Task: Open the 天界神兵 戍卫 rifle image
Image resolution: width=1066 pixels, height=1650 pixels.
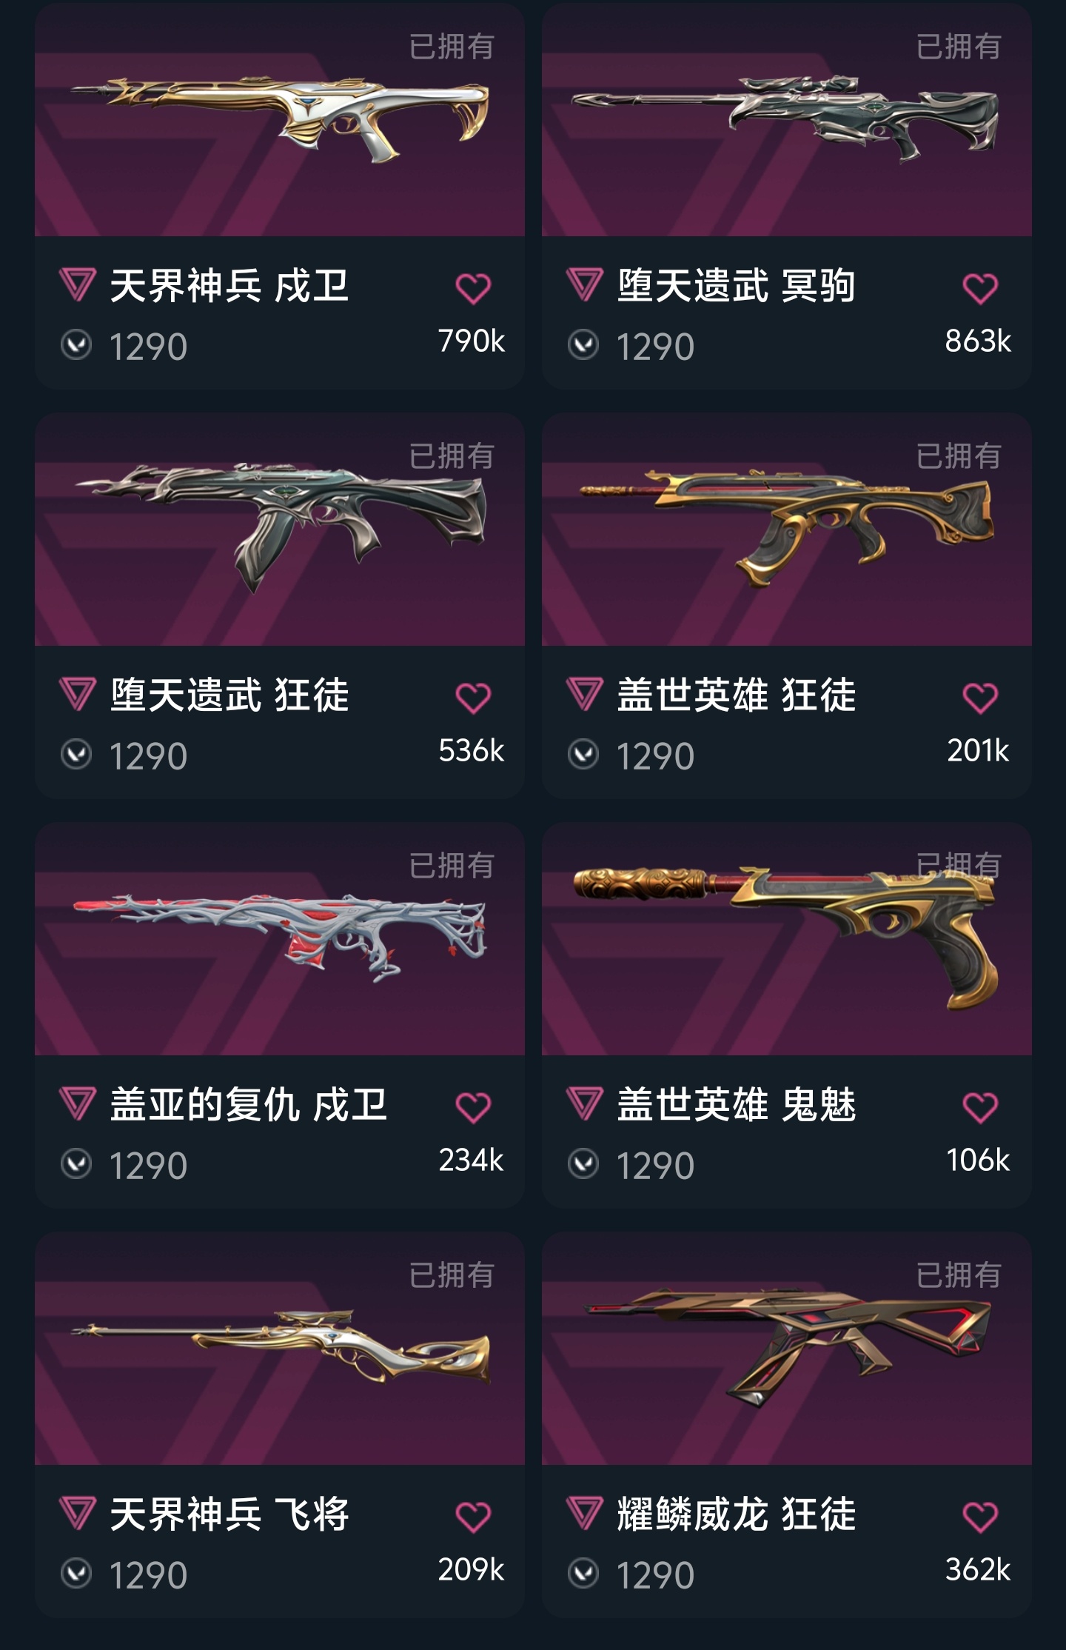Action: click(280, 120)
